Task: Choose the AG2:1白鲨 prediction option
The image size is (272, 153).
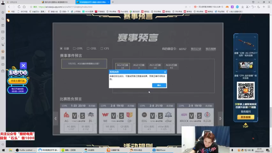Action: click(139, 66)
